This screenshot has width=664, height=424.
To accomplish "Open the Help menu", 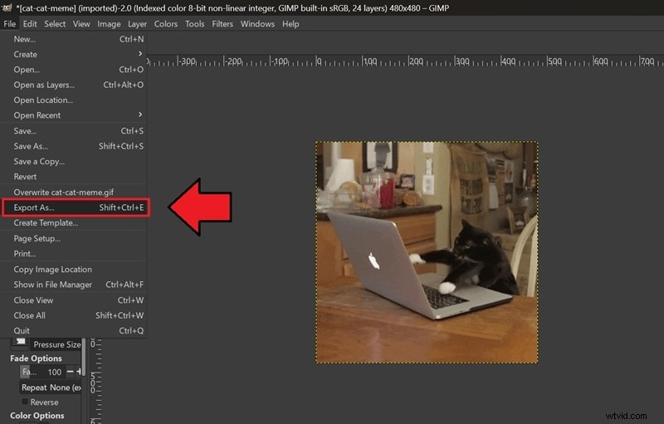I will (290, 24).
